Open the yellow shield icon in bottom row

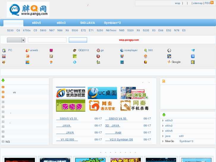pyautogui.click(x=193, y=62)
